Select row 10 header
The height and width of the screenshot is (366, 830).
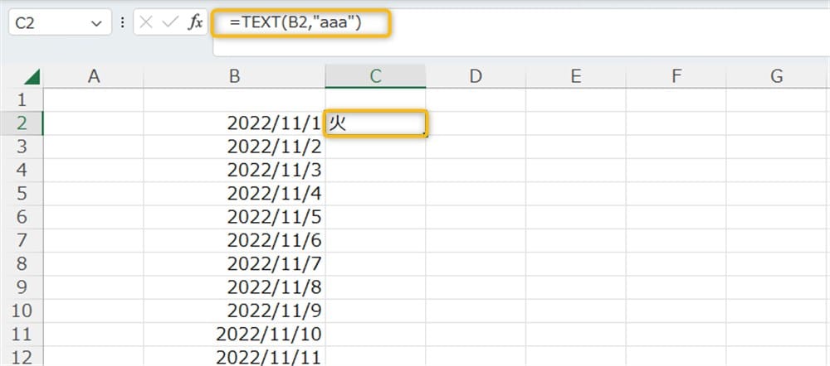[22, 311]
